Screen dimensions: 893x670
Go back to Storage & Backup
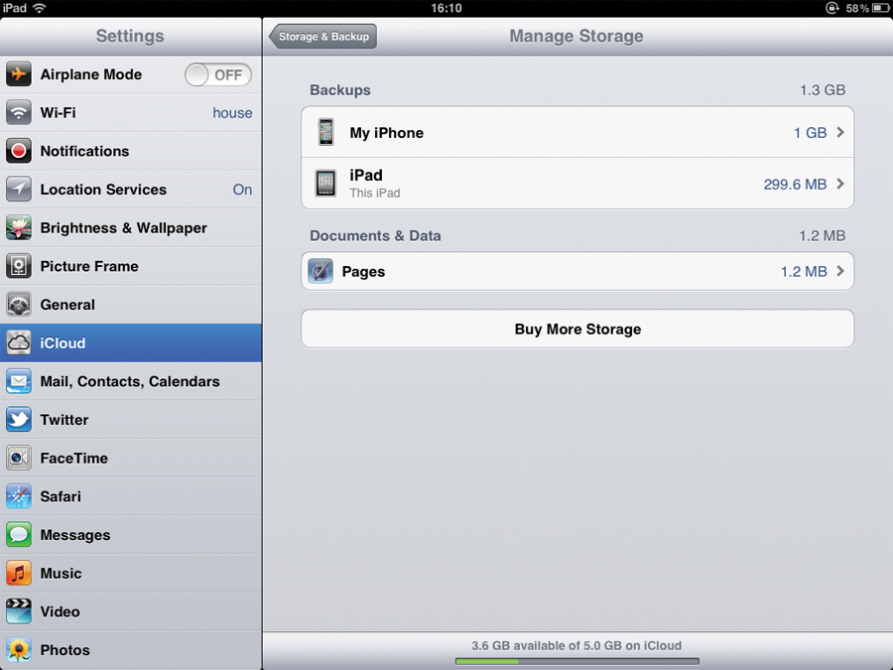322,37
